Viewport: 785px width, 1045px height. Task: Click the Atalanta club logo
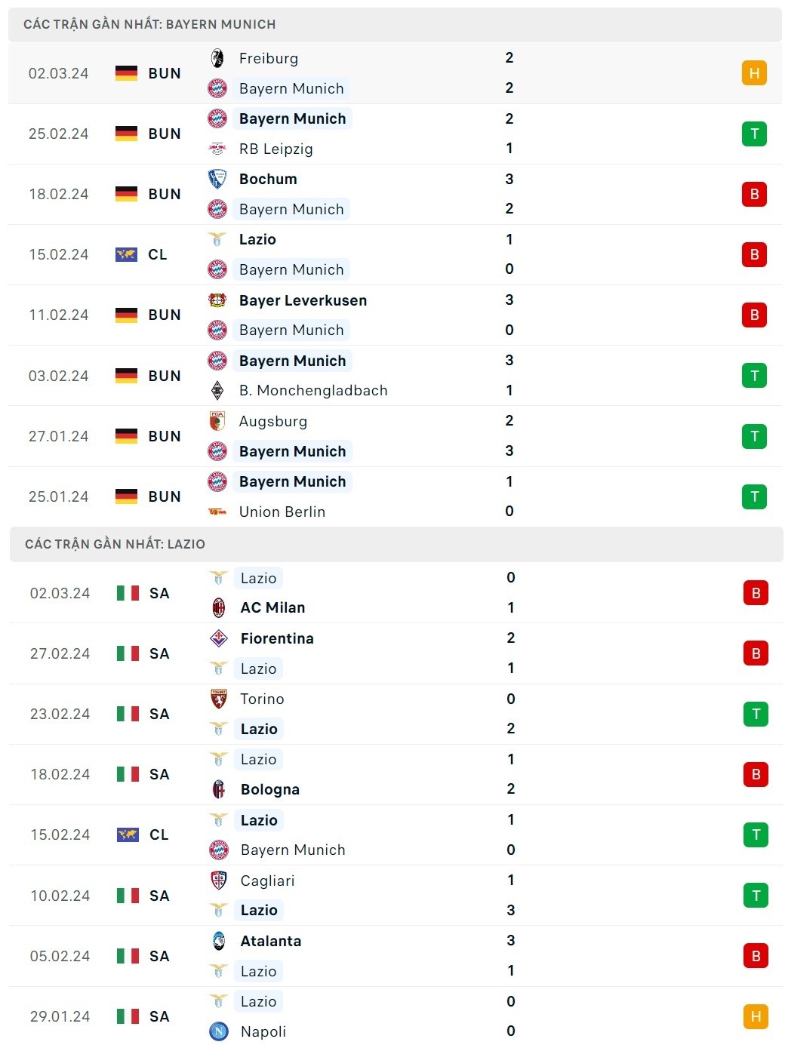coord(219,941)
